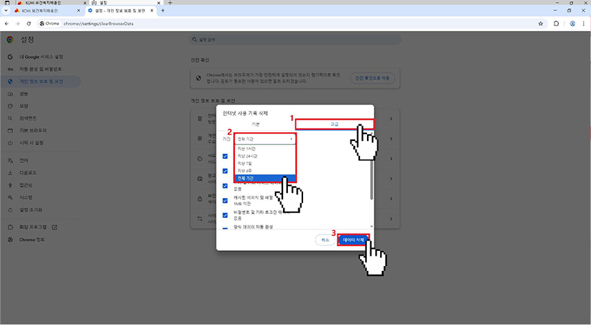This screenshot has height=330, width=591.
Task: Open the Extensions puzzle icon
Action: (556, 23)
